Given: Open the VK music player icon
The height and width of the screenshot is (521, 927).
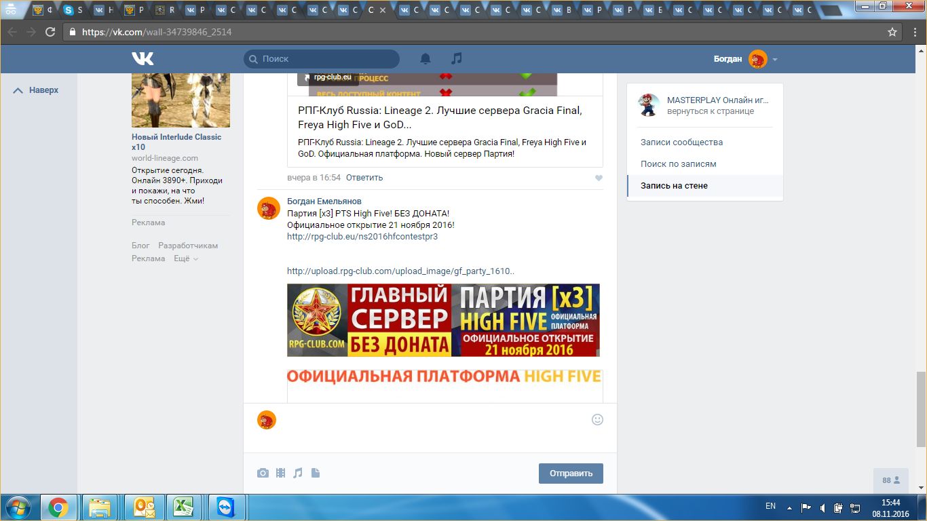Looking at the screenshot, I should (457, 58).
